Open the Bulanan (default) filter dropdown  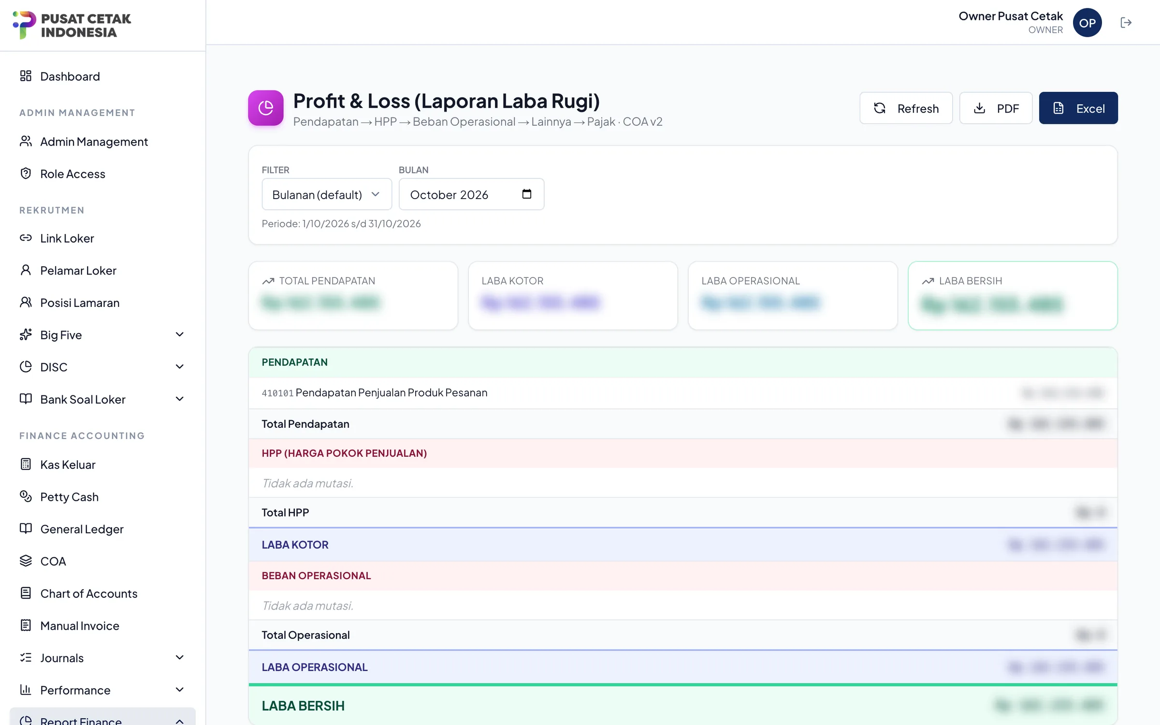click(x=327, y=194)
